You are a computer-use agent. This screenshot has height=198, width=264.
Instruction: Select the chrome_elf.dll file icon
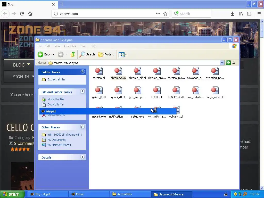pos(138,71)
